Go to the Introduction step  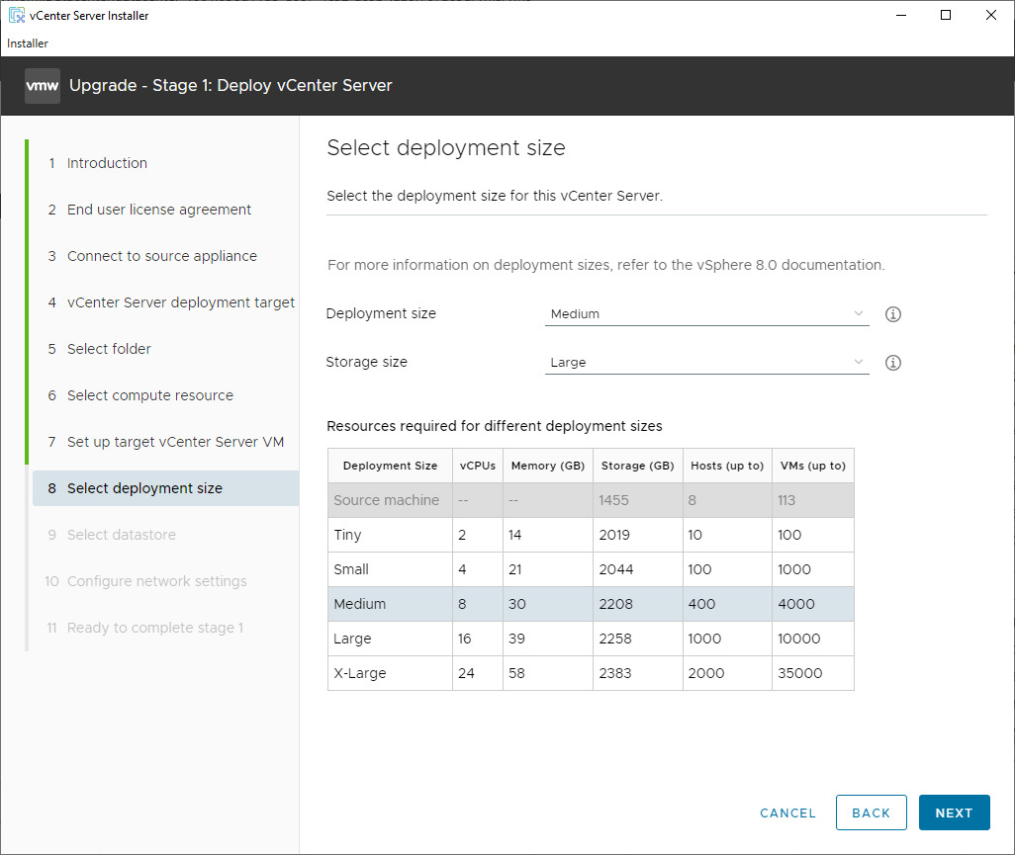(107, 163)
